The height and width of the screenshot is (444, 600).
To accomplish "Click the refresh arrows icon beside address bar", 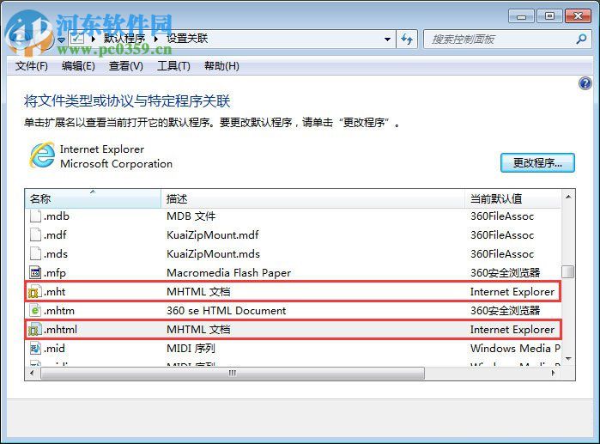I will coord(407,39).
